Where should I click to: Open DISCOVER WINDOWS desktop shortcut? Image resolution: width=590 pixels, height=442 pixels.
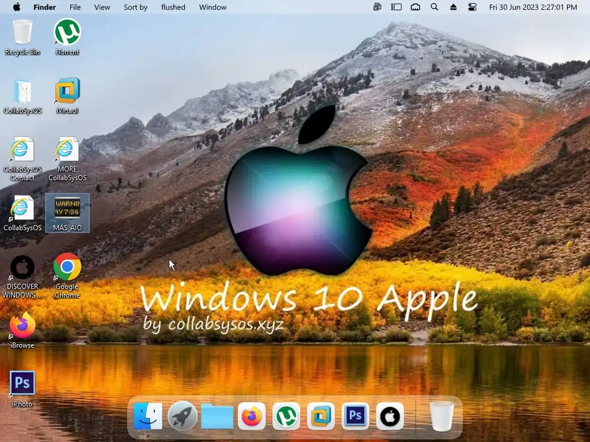pos(22,277)
